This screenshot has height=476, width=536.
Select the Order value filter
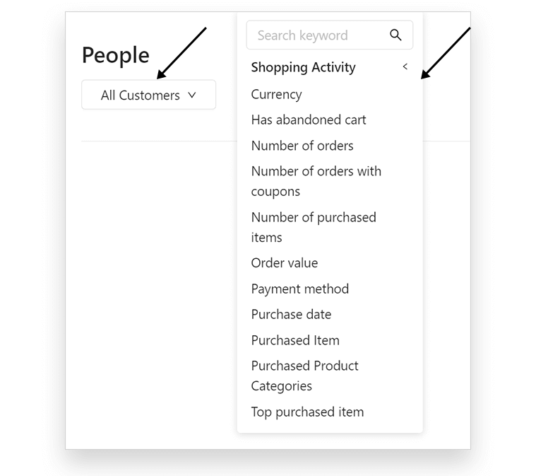pos(285,263)
